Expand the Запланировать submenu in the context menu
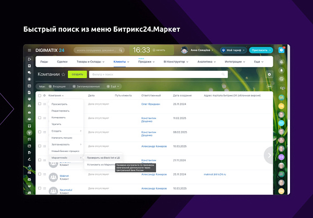The image size is (313, 218). click(x=66, y=144)
